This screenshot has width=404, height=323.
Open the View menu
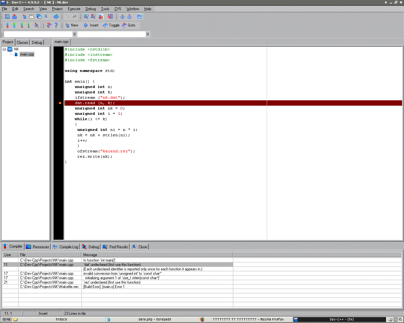tap(43, 9)
